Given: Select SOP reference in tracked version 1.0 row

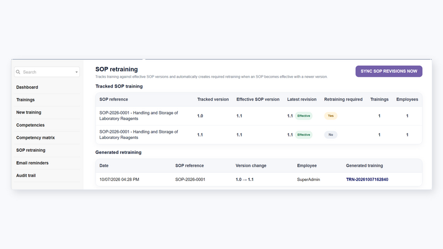Looking at the screenshot, I should click(x=138, y=116).
